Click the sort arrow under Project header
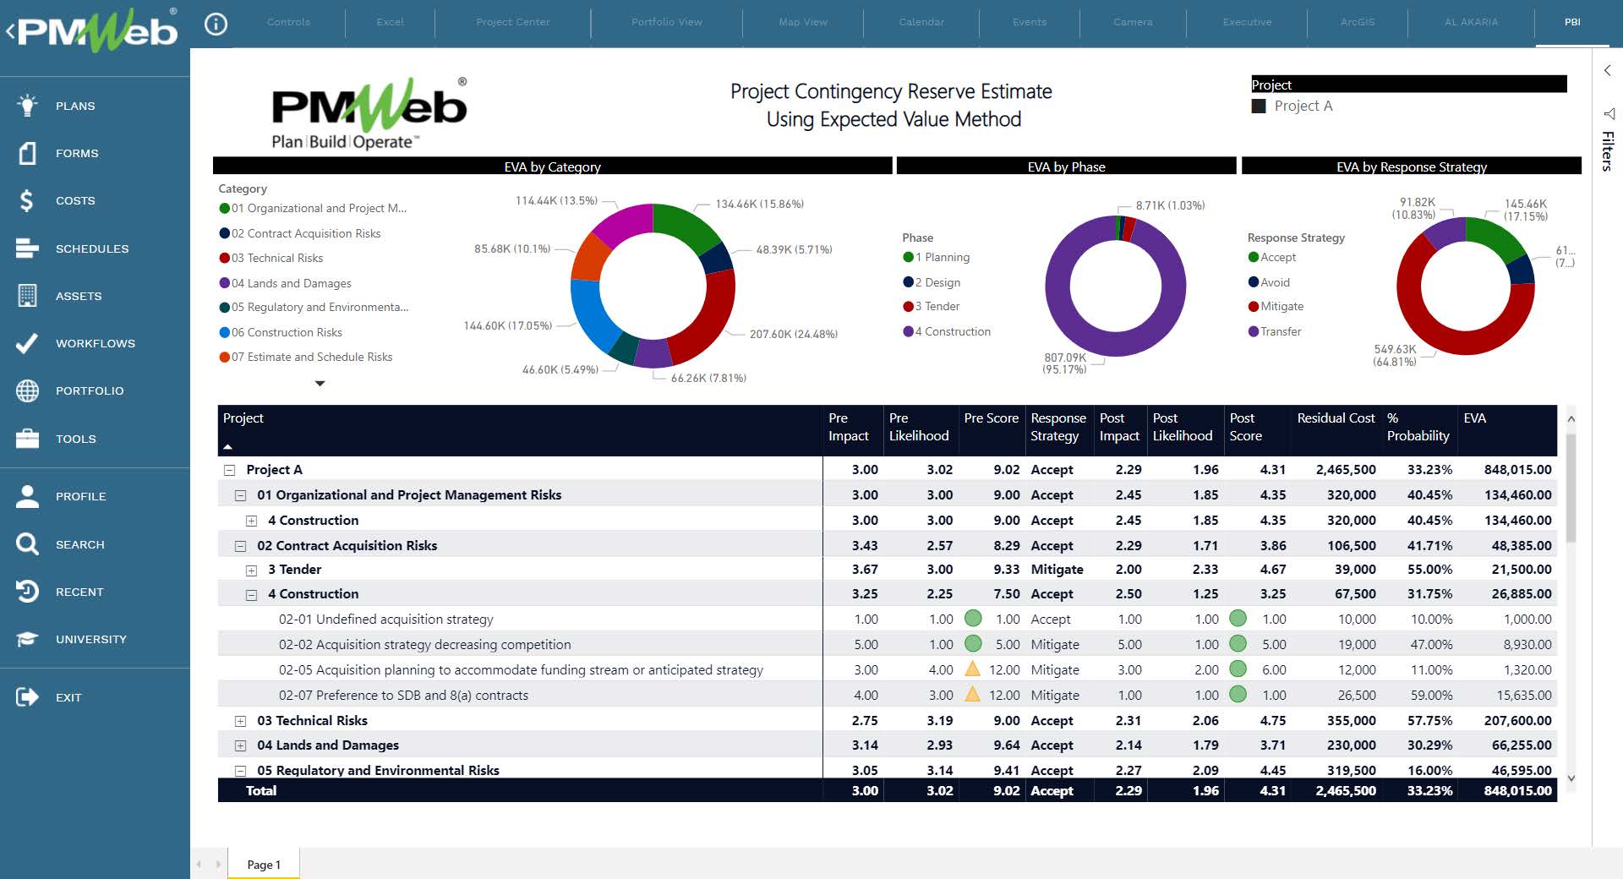1623x879 pixels. (x=227, y=446)
